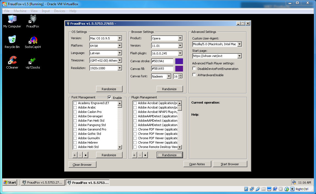Check Chrome Remote Desktop Viewer plugin
The height and width of the screenshot is (194, 316).
(x=135, y=147)
